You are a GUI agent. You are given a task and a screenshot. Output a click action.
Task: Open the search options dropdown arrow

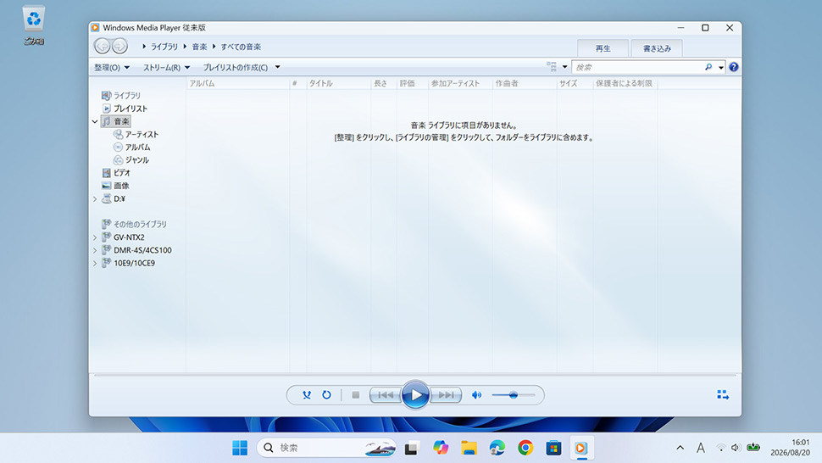721,67
